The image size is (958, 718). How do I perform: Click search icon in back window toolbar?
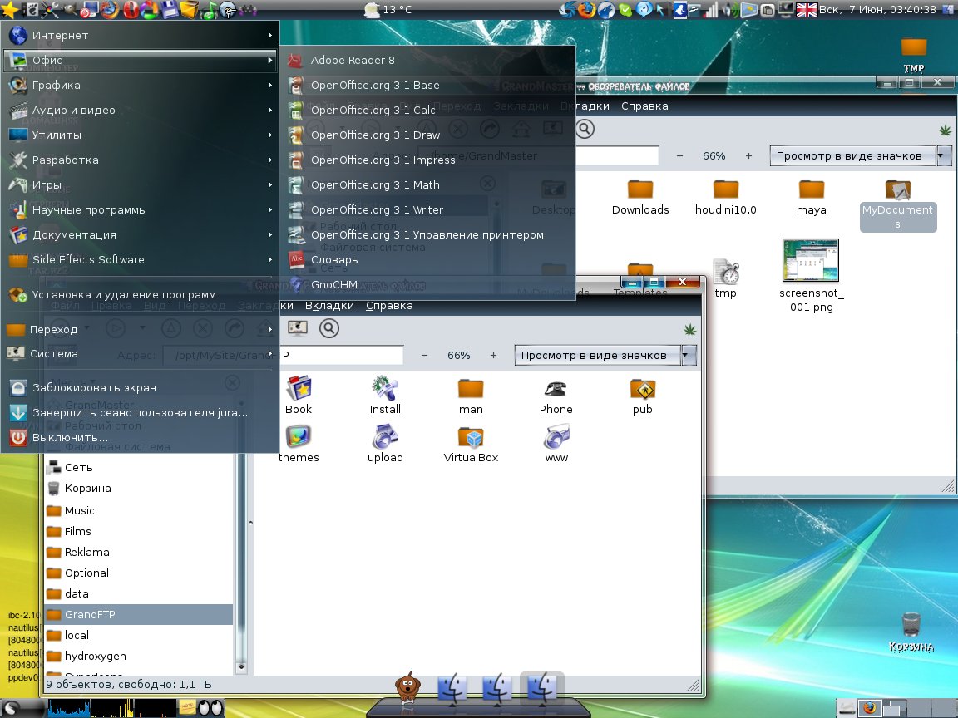[585, 129]
